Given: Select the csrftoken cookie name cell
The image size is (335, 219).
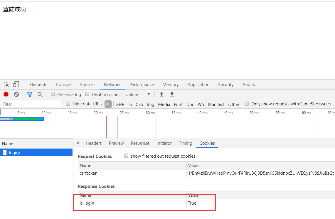Looking at the screenshot, I should [x=132, y=173].
